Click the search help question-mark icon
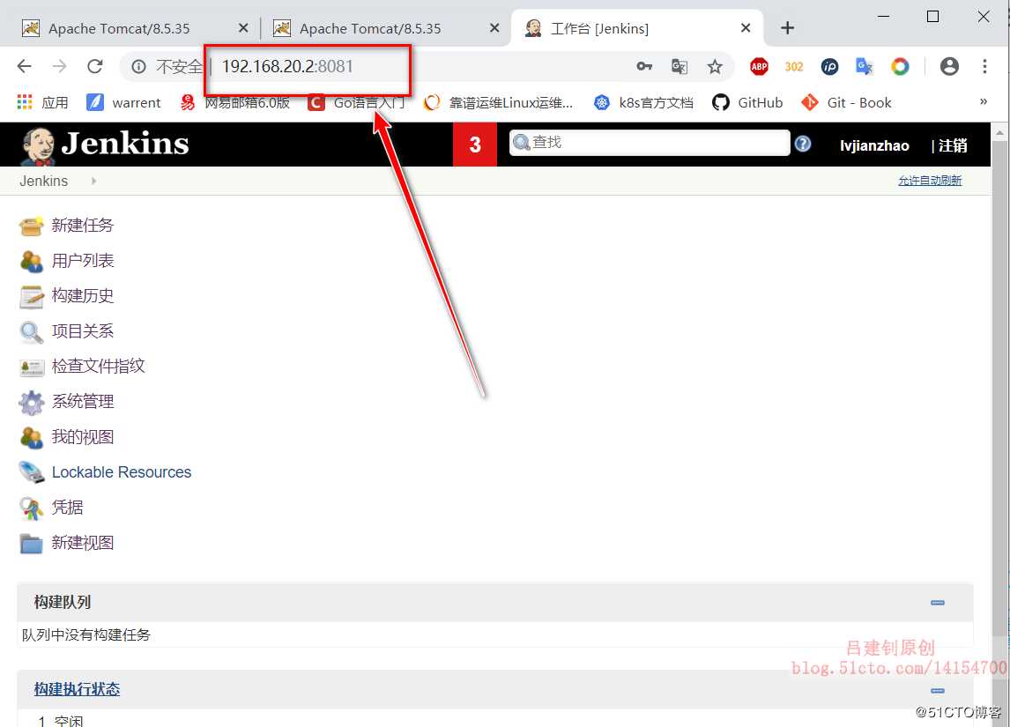Image resolution: width=1010 pixels, height=727 pixels. pyautogui.click(x=803, y=144)
